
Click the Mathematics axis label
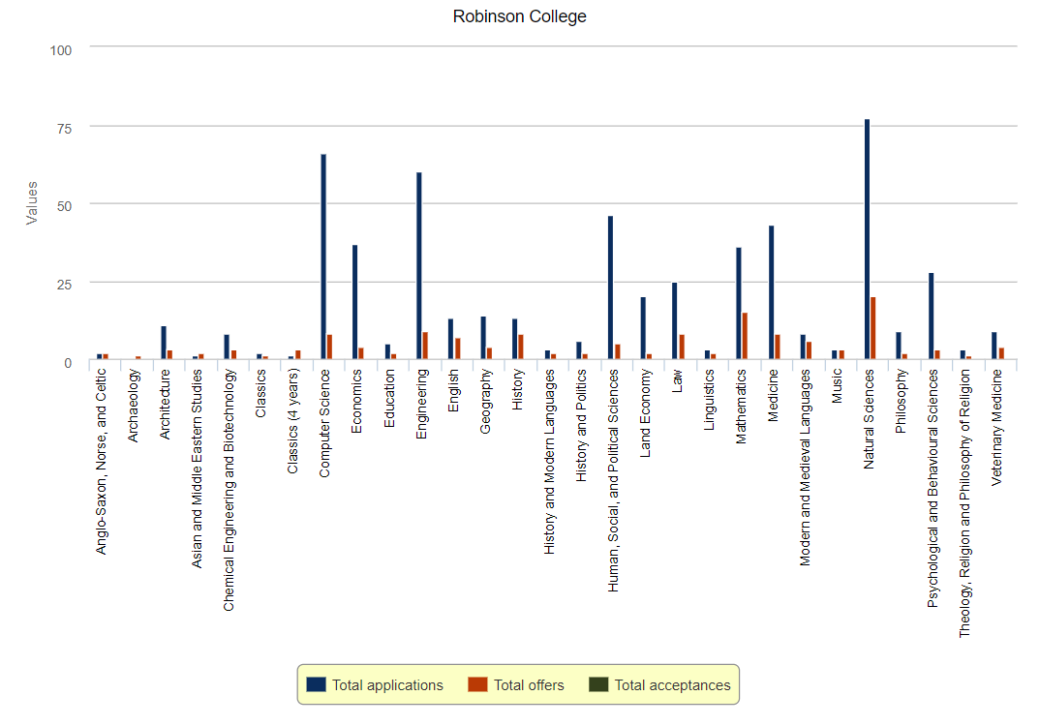pos(741,406)
